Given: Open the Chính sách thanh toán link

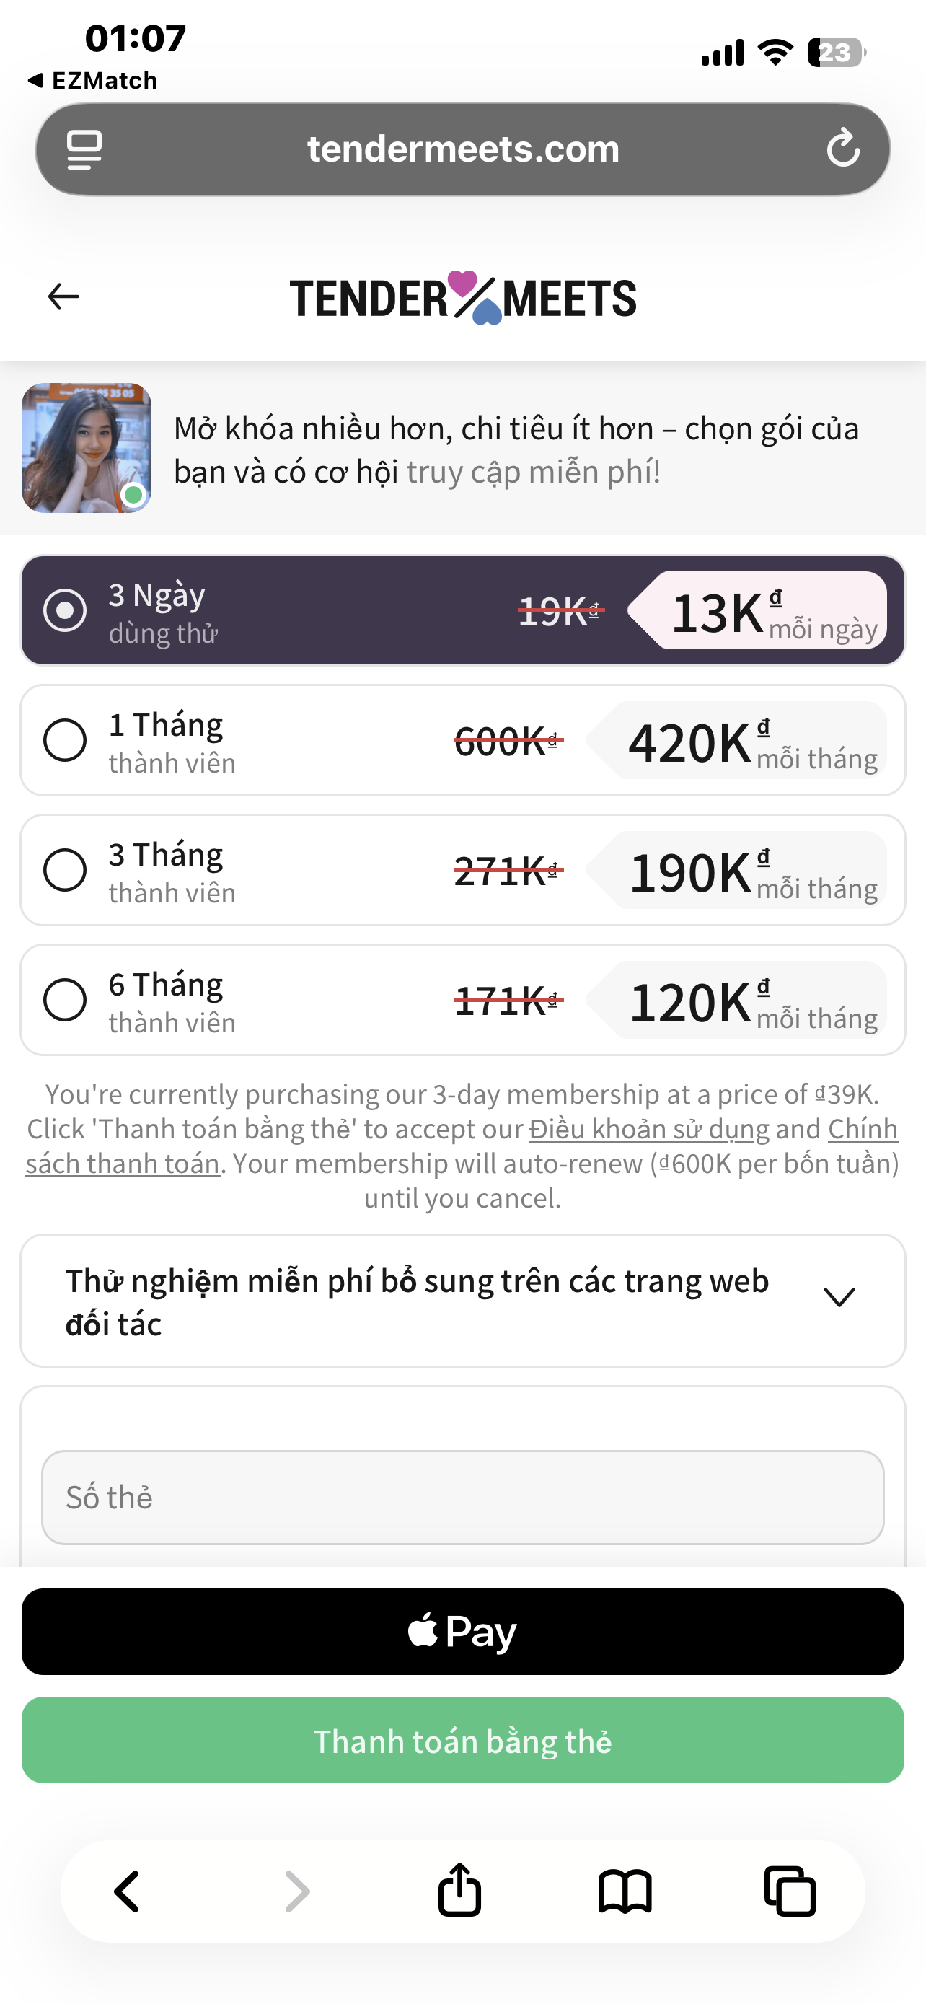Looking at the screenshot, I should (122, 1164).
